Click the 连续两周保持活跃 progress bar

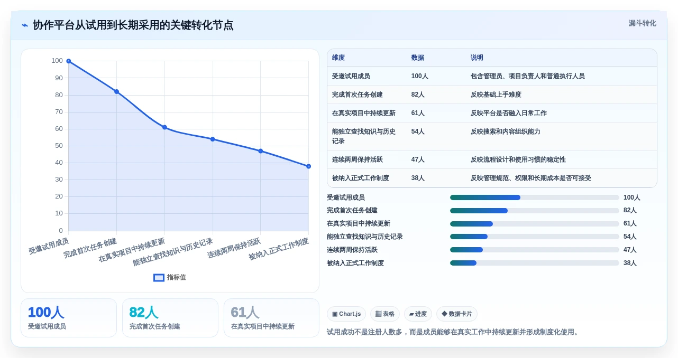pos(535,250)
